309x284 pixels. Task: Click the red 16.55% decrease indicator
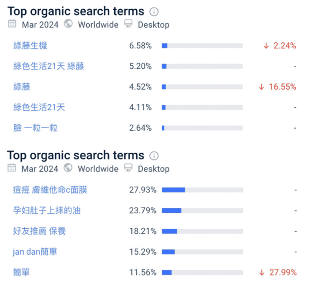click(278, 87)
